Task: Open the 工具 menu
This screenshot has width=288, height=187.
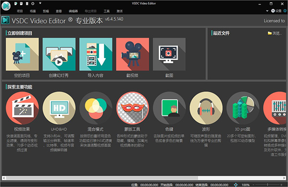Action: click(x=107, y=11)
